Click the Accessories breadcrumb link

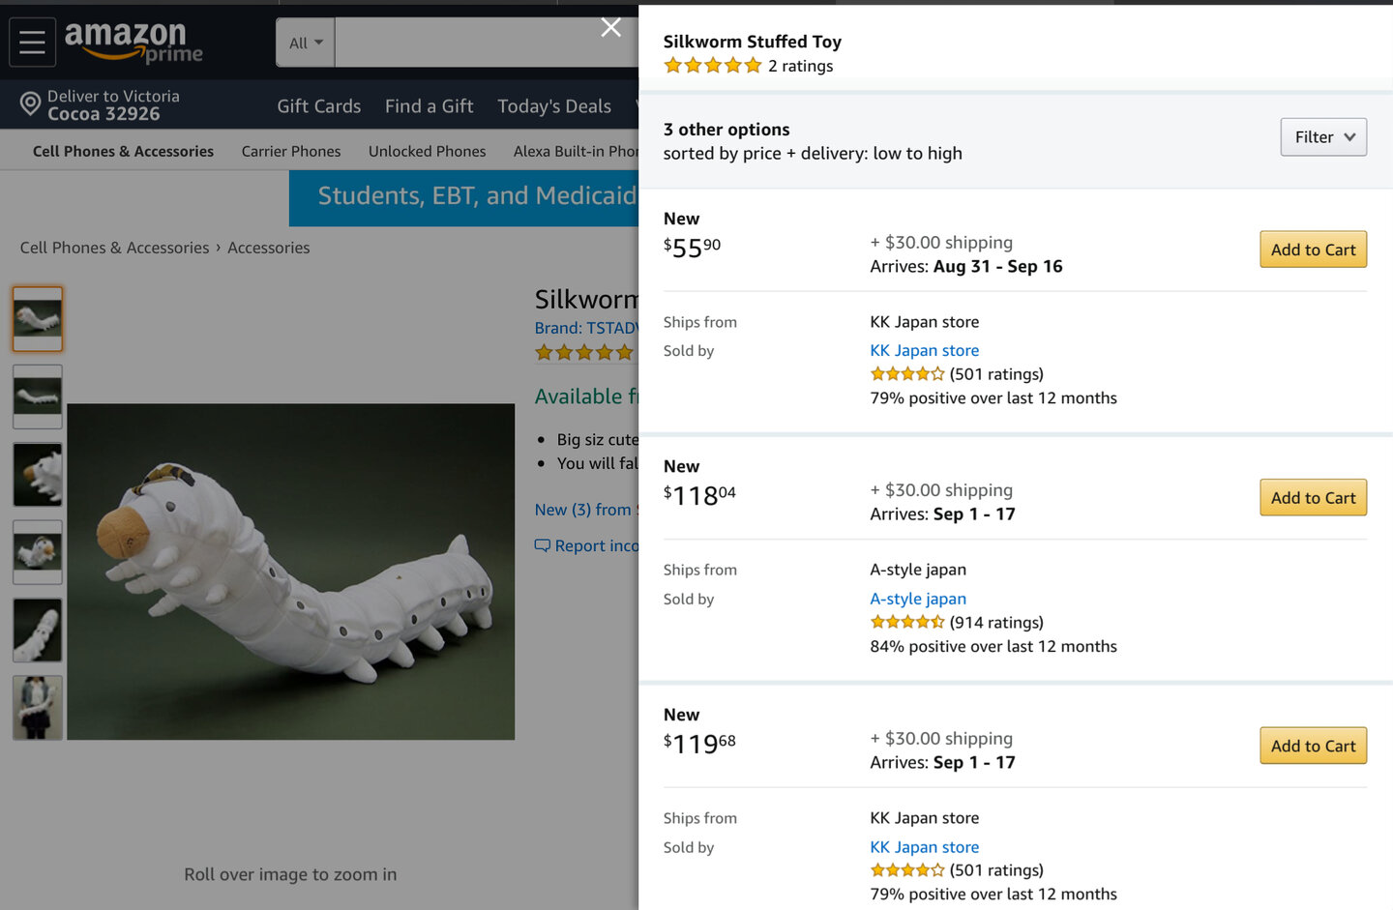[x=269, y=248]
